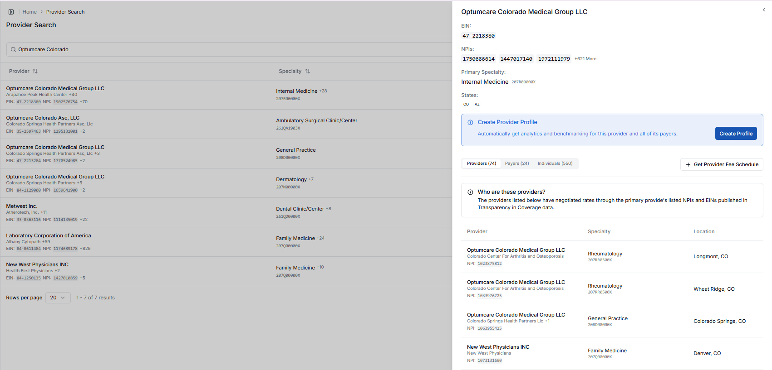Click +829 NPIs on Laboratory Corporation row
The width and height of the screenshot is (772, 370).
[85, 249]
